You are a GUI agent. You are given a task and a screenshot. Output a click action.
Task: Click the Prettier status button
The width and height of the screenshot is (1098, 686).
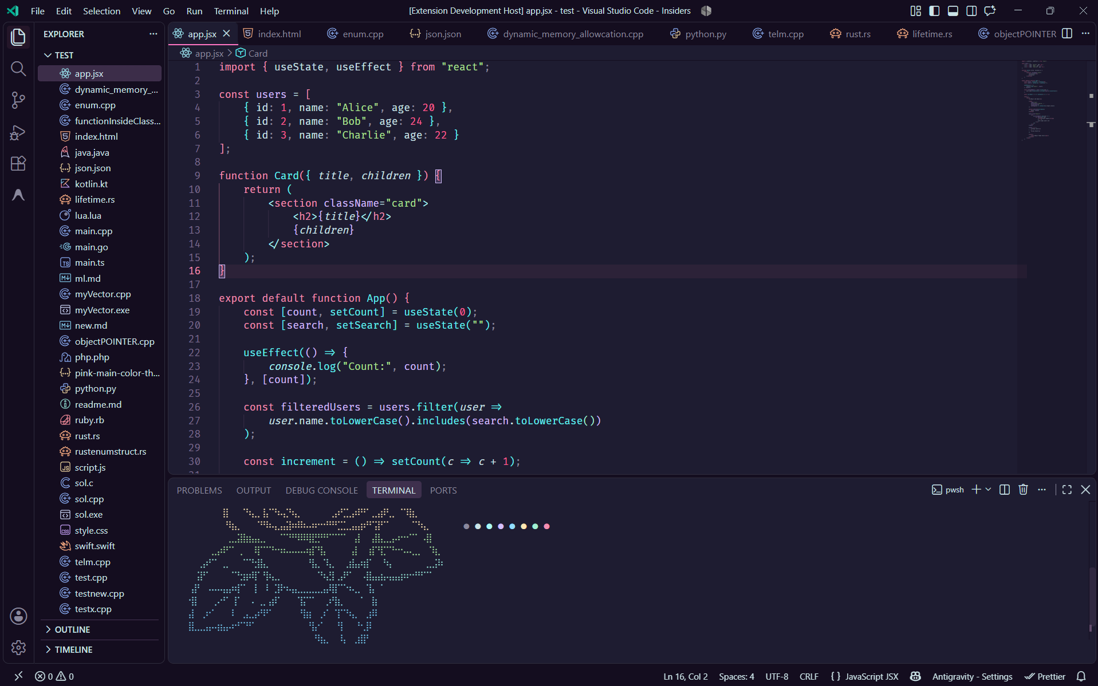coord(1045,676)
